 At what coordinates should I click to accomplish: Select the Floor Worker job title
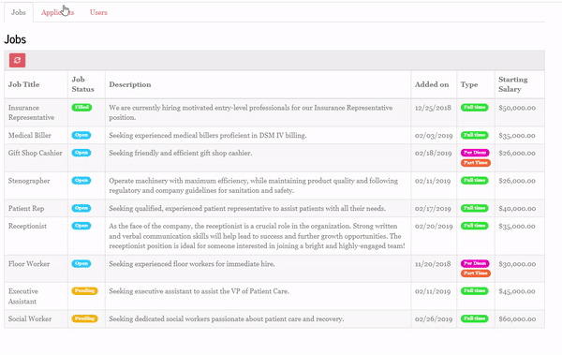(x=29, y=264)
